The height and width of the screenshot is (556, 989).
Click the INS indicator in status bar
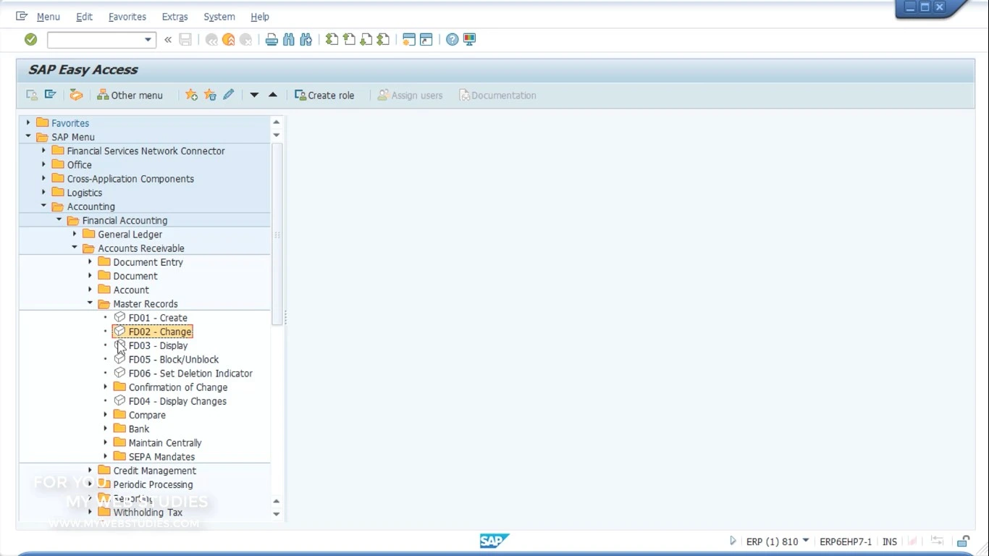click(x=890, y=542)
